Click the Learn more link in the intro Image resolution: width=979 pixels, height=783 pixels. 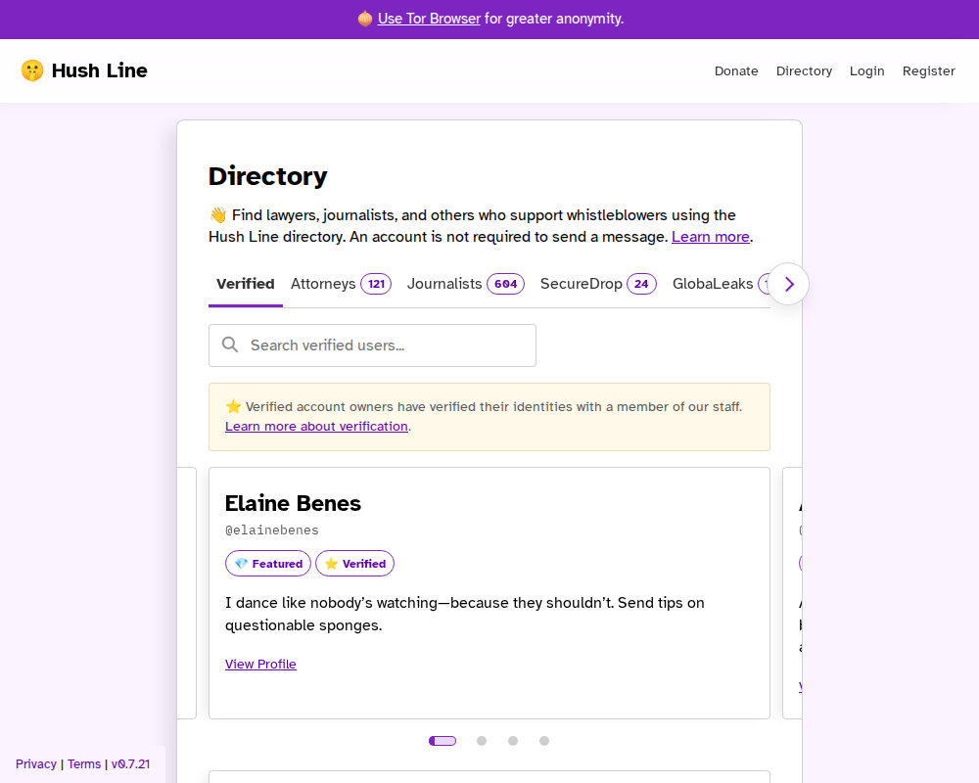pos(711,237)
